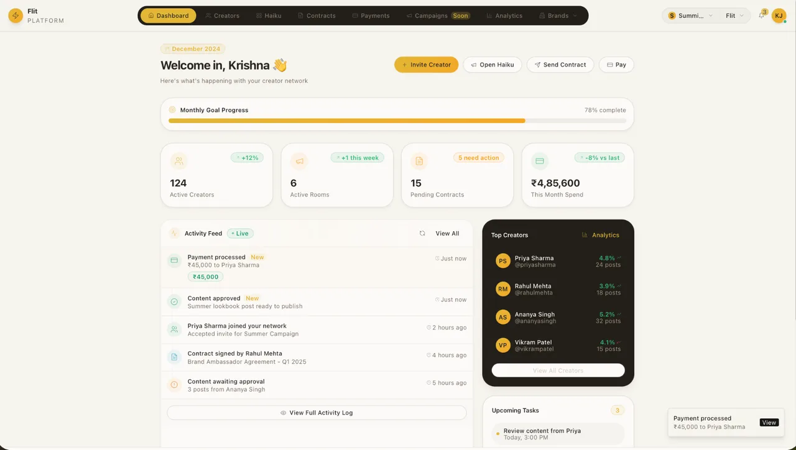The image size is (796, 450).
Task: Open the Flit selector dropdown
Action: 735,16
